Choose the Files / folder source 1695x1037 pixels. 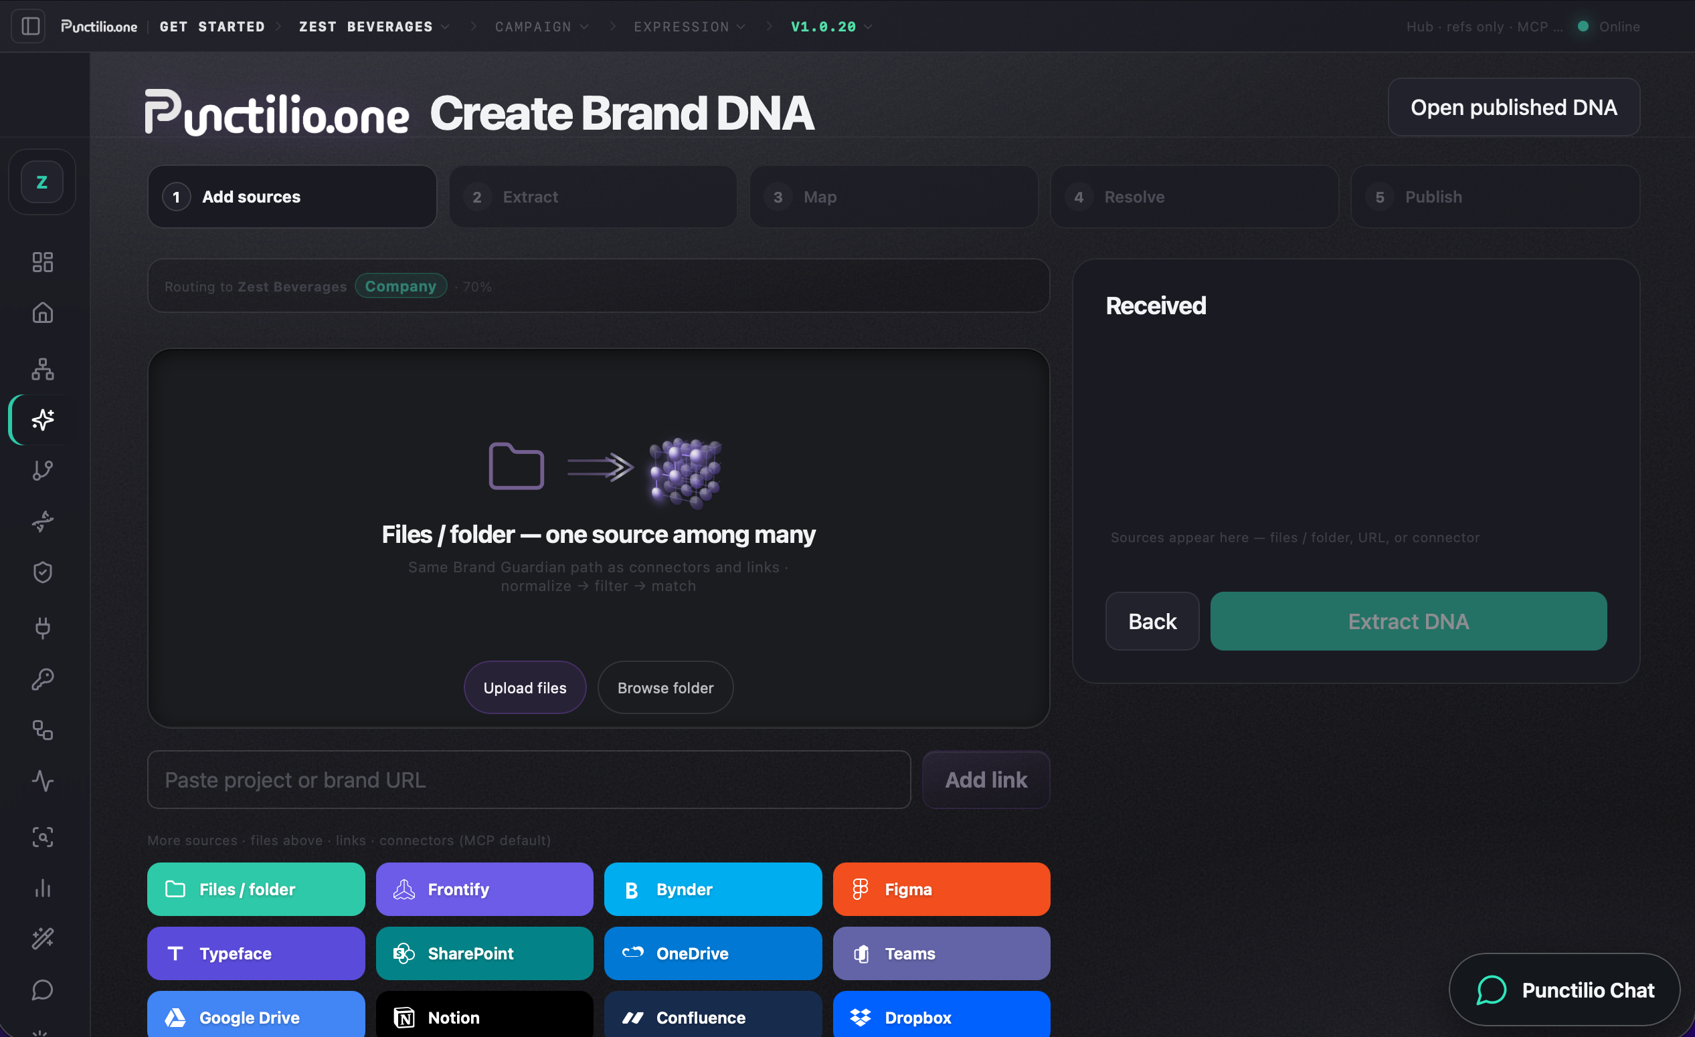coord(256,889)
